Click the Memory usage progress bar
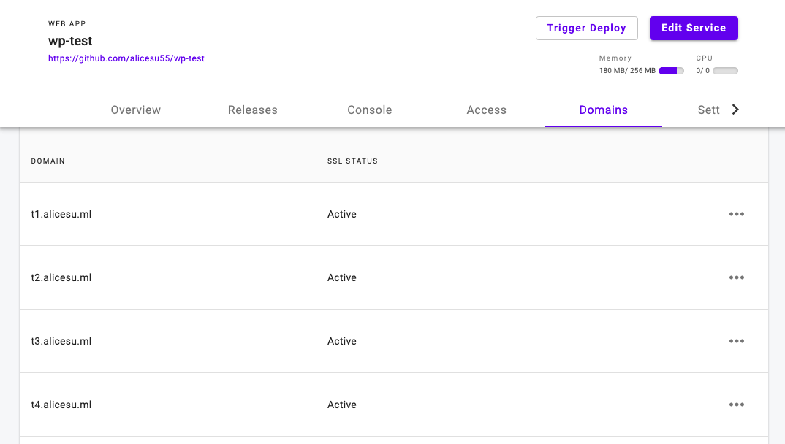This screenshot has height=444, width=785. (x=671, y=71)
